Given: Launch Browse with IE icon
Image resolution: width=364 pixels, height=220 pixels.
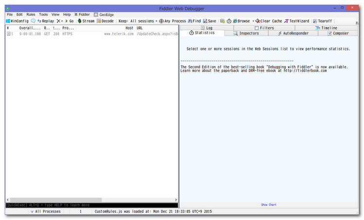Looking at the screenshot, I should tap(242, 21).
